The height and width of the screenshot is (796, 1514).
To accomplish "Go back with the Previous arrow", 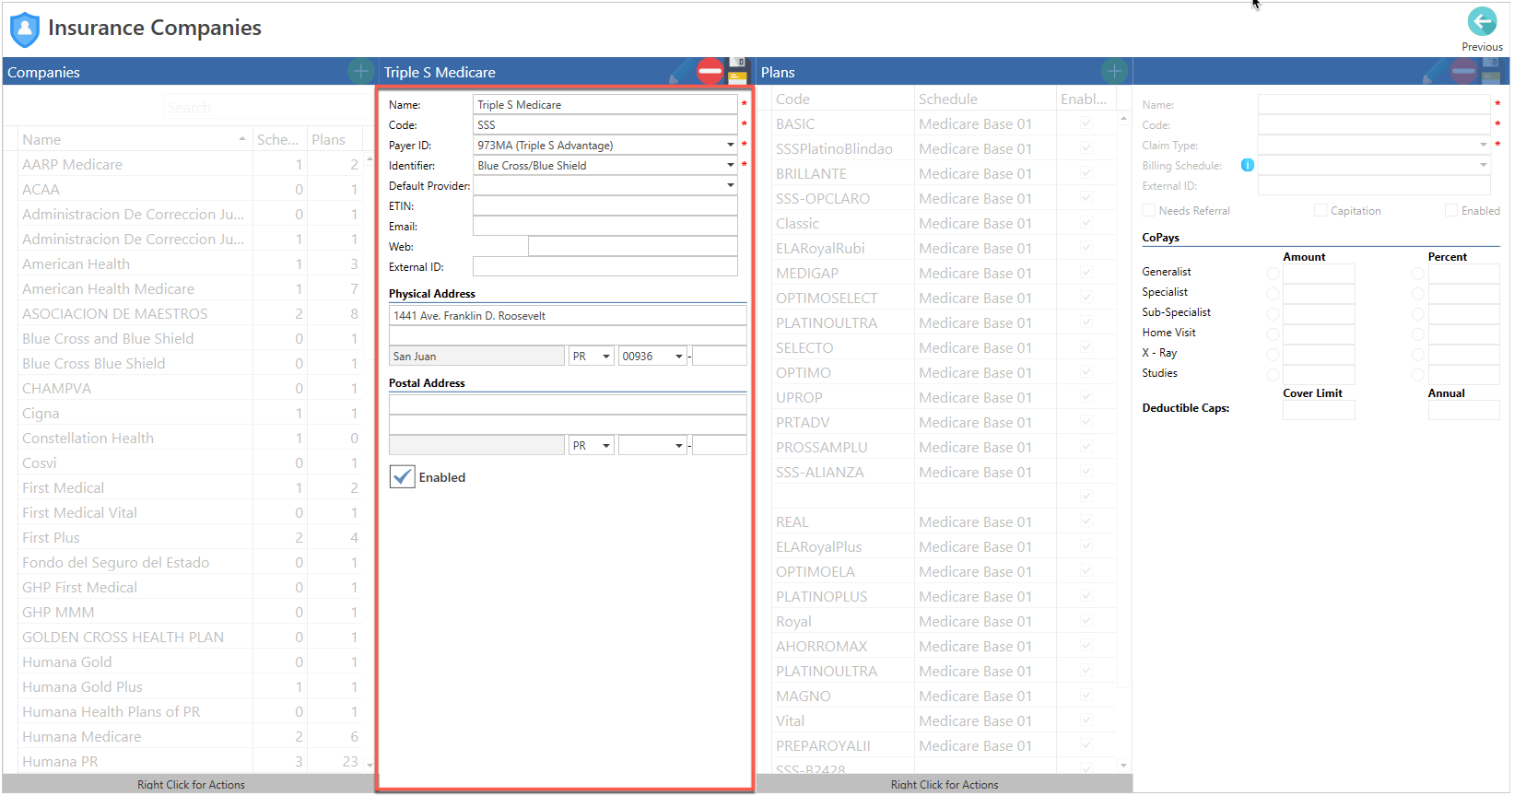I will [x=1481, y=22].
